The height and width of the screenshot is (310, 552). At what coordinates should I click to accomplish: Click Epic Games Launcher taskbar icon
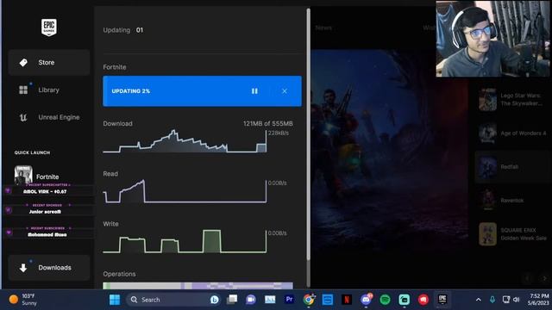(442, 300)
